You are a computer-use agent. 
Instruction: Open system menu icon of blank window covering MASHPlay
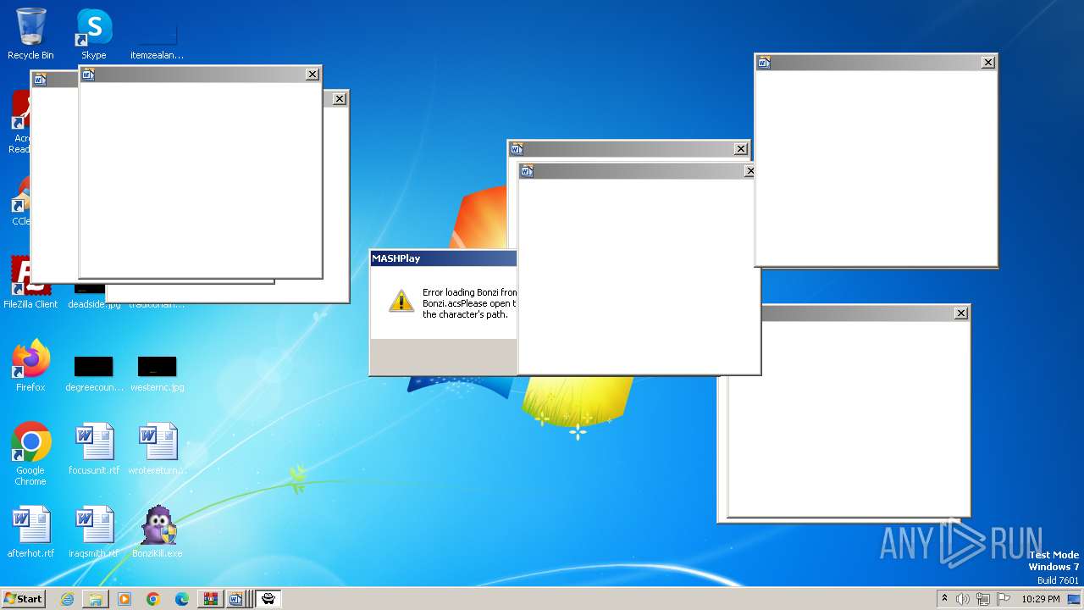(x=527, y=171)
